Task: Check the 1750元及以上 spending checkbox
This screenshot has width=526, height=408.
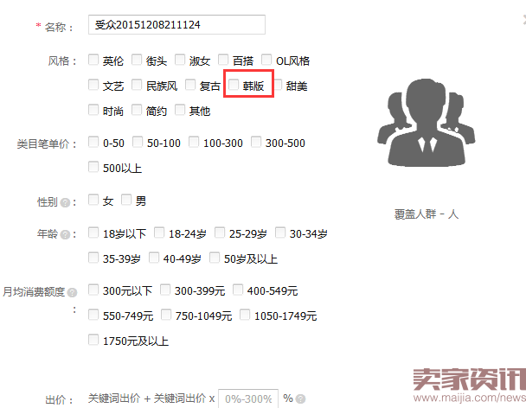Action: (x=93, y=340)
